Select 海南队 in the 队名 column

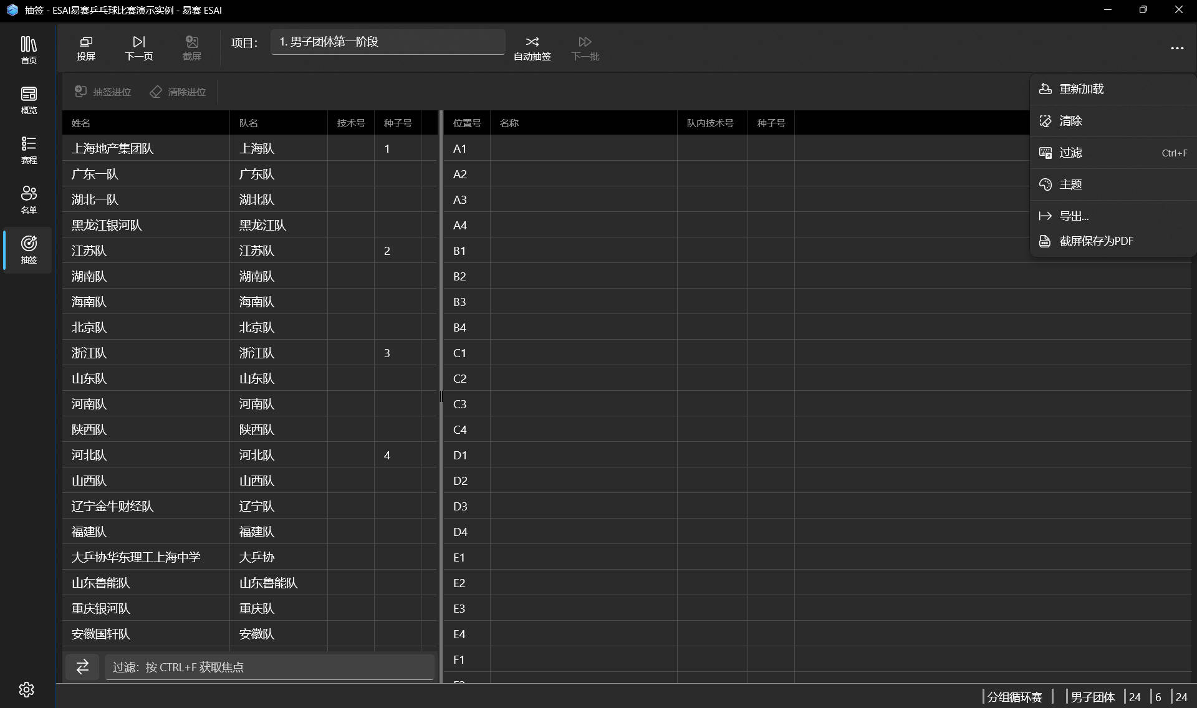point(279,302)
